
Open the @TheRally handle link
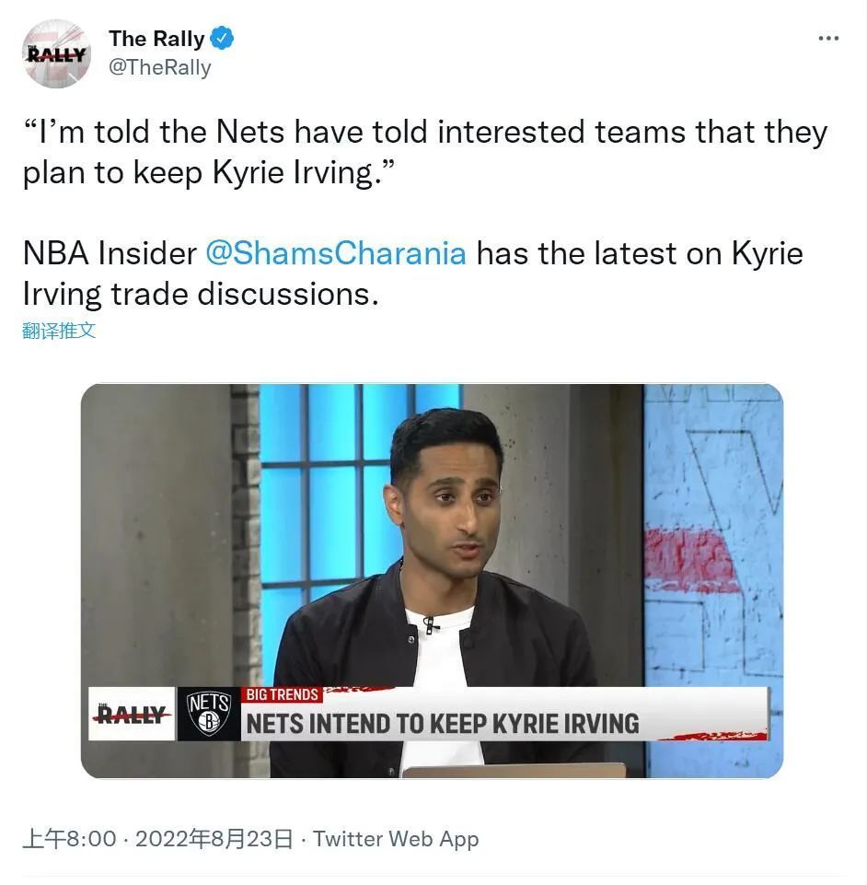pos(159,67)
